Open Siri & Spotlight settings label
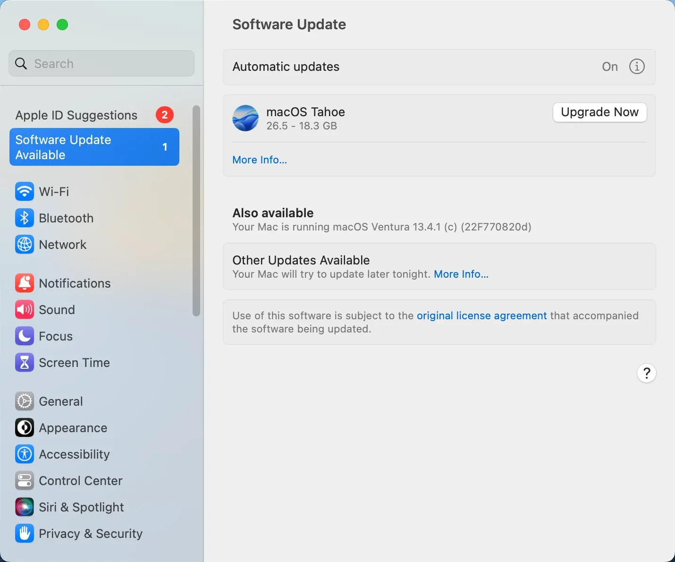This screenshot has height=562, width=675. [81, 507]
